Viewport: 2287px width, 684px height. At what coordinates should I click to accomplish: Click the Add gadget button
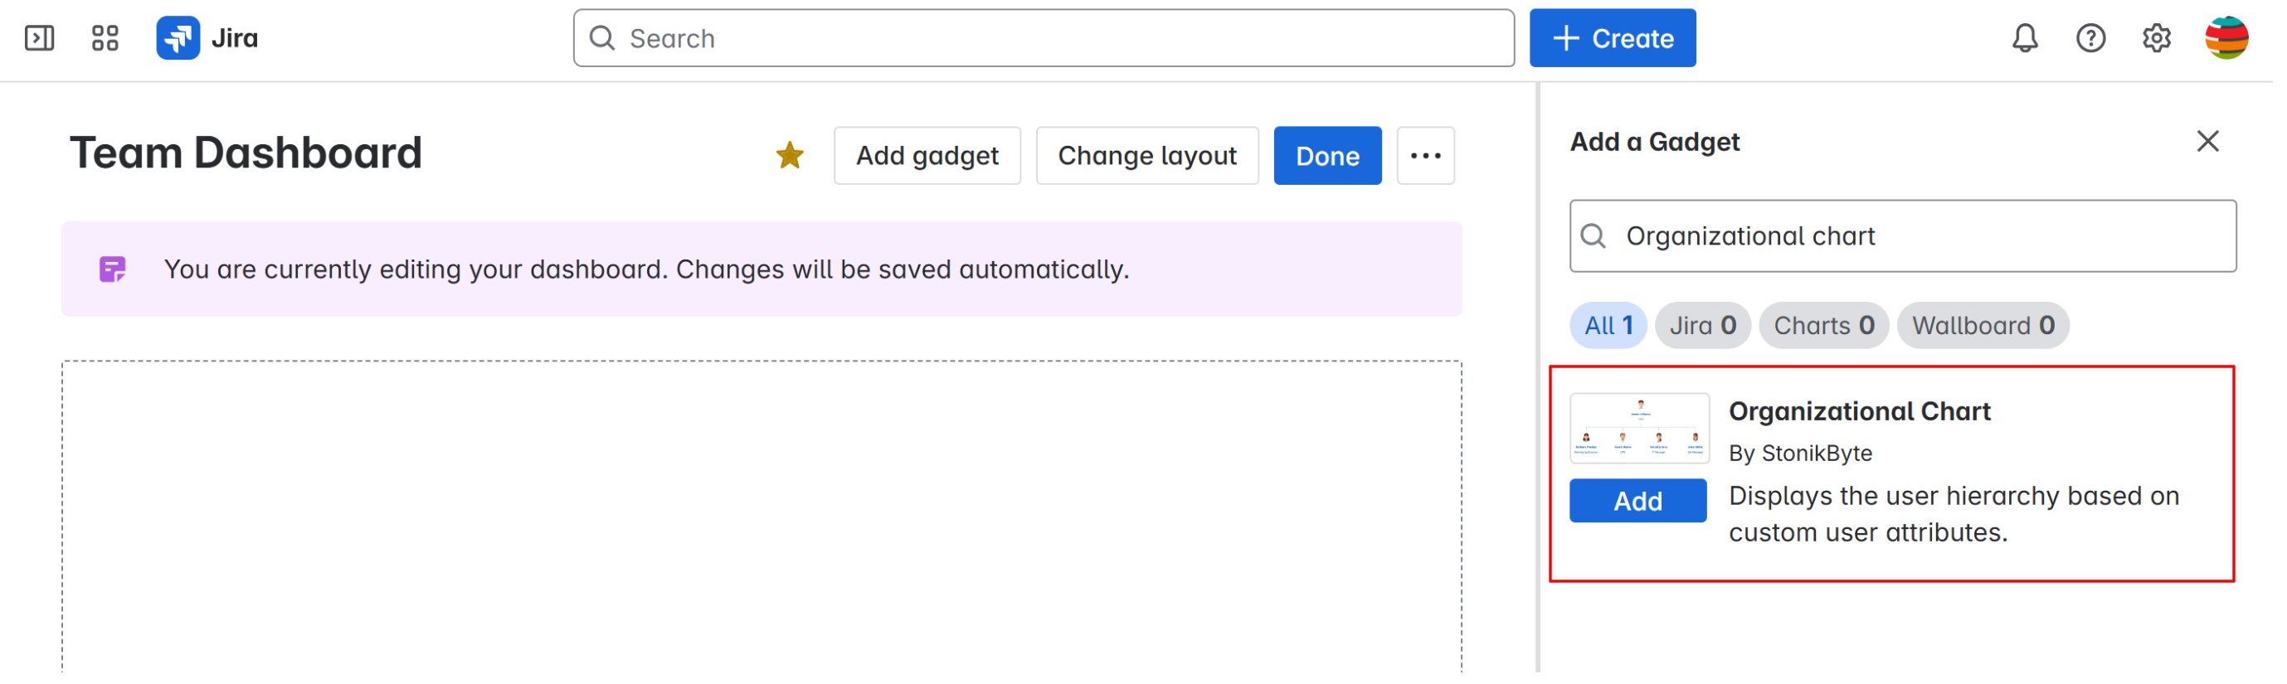(x=927, y=156)
